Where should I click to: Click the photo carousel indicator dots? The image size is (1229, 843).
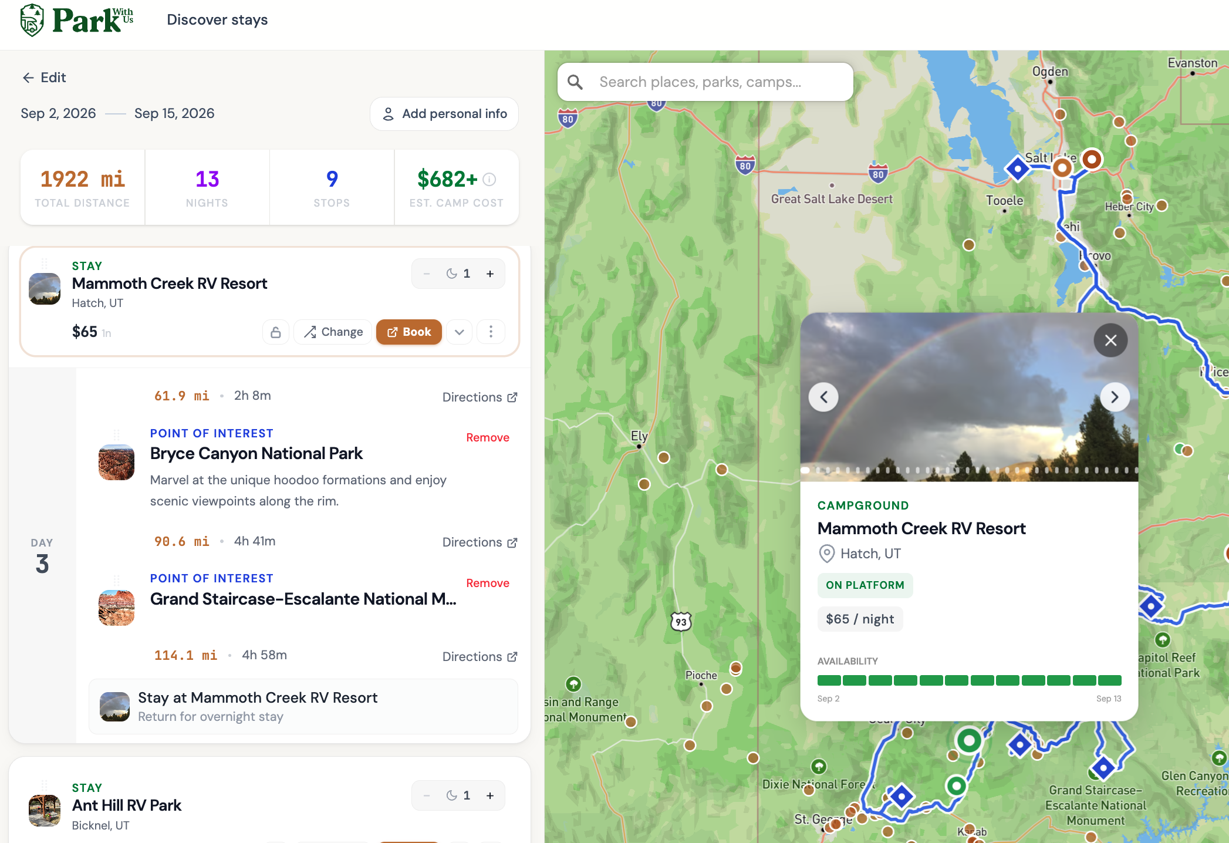pos(970,470)
